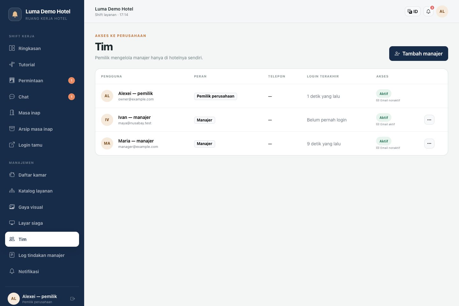This screenshot has height=306, width=459.
Task: Click the IV avatar in Ivan's row
Action: point(107,120)
